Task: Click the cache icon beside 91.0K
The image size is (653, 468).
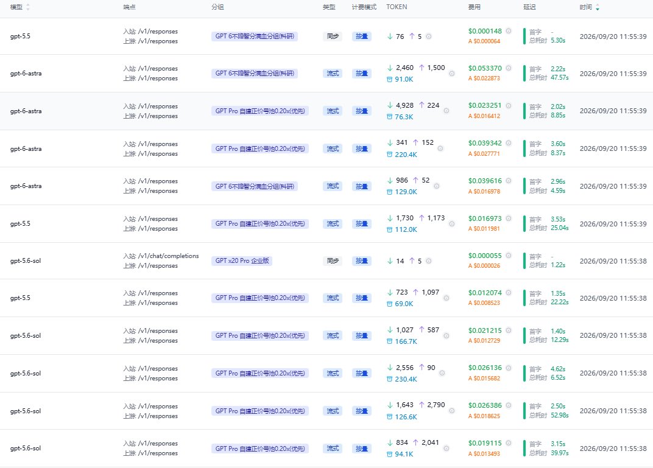Action: [x=390, y=80]
